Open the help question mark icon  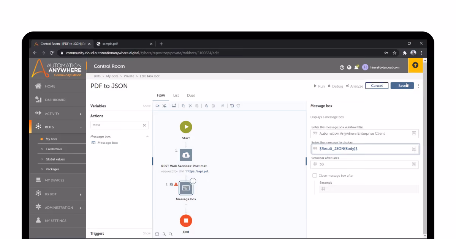pyautogui.click(x=342, y=68)
